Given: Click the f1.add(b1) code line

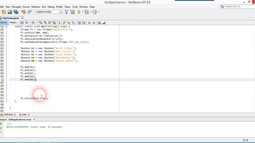Looking at the screenshot, I should [x=28, y=67].
